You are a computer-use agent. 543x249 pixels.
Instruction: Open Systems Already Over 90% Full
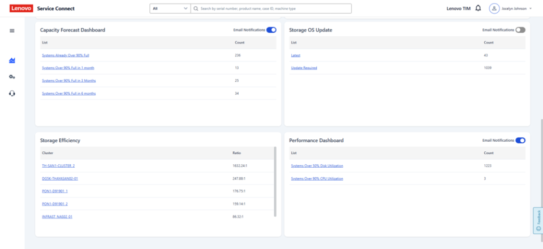(x=66, y=55)
